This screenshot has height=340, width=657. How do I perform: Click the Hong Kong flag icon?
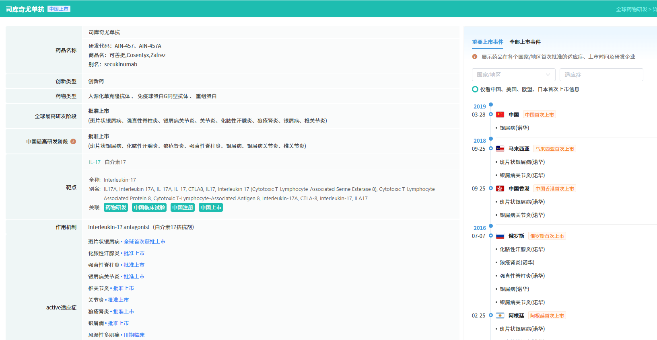pos(500,188)
